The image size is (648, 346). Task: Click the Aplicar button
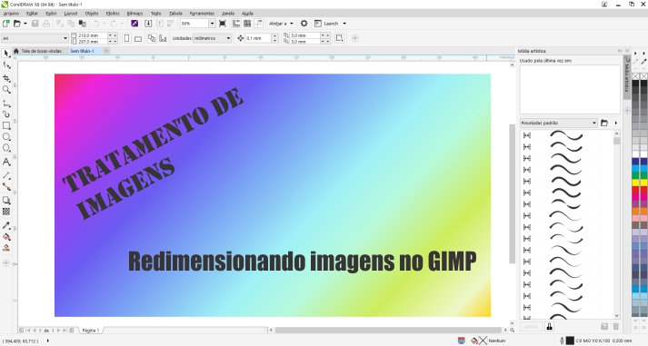click(x=531, y=327)
